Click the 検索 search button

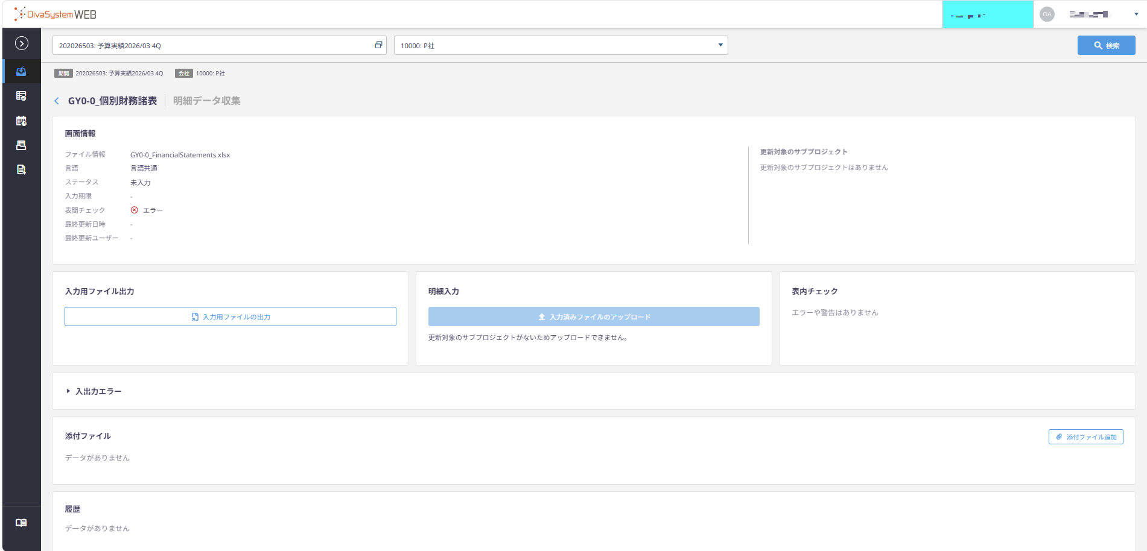click(1106, 45)
